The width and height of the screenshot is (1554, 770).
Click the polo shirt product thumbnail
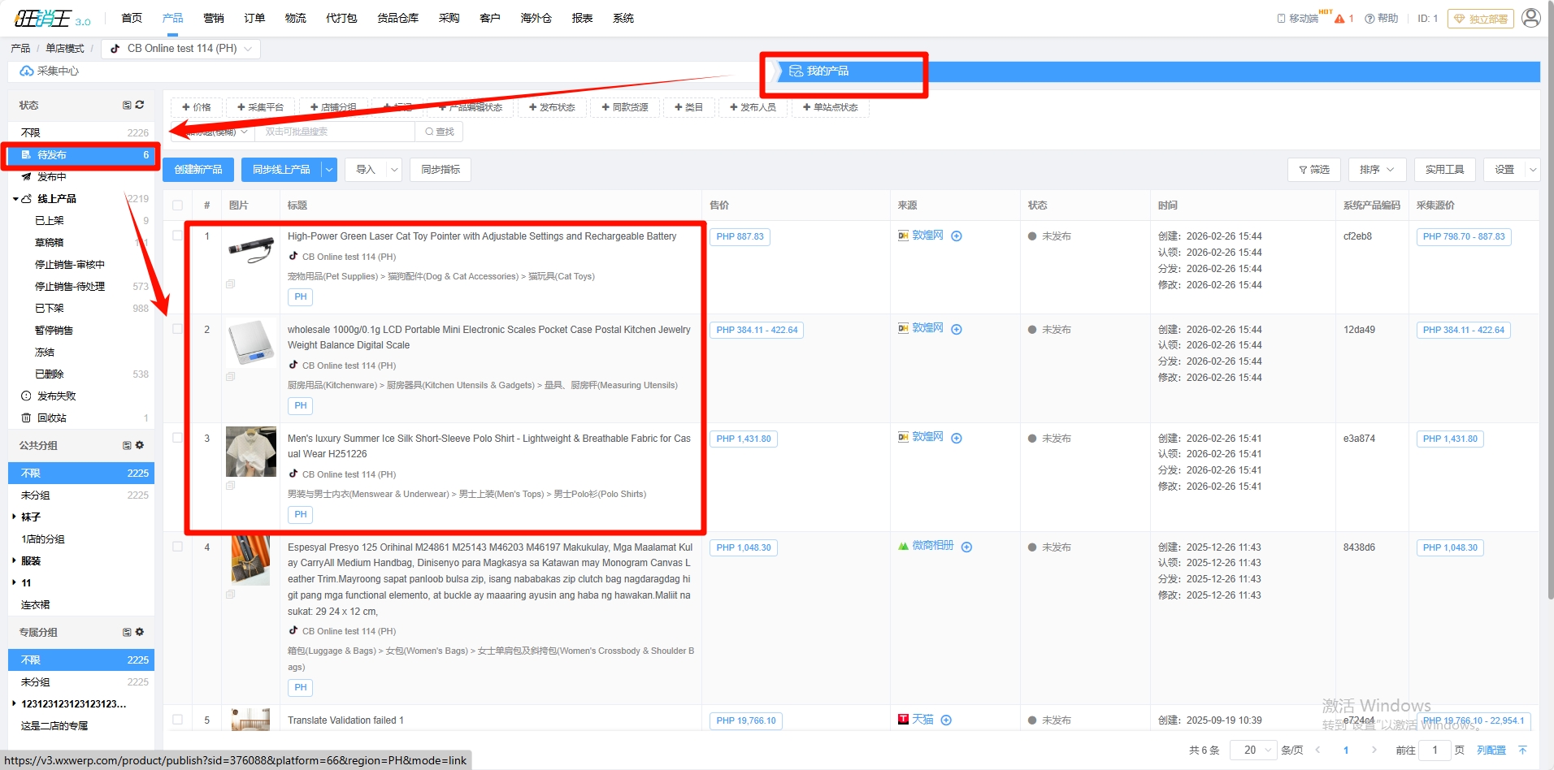[x=250, y=452]
